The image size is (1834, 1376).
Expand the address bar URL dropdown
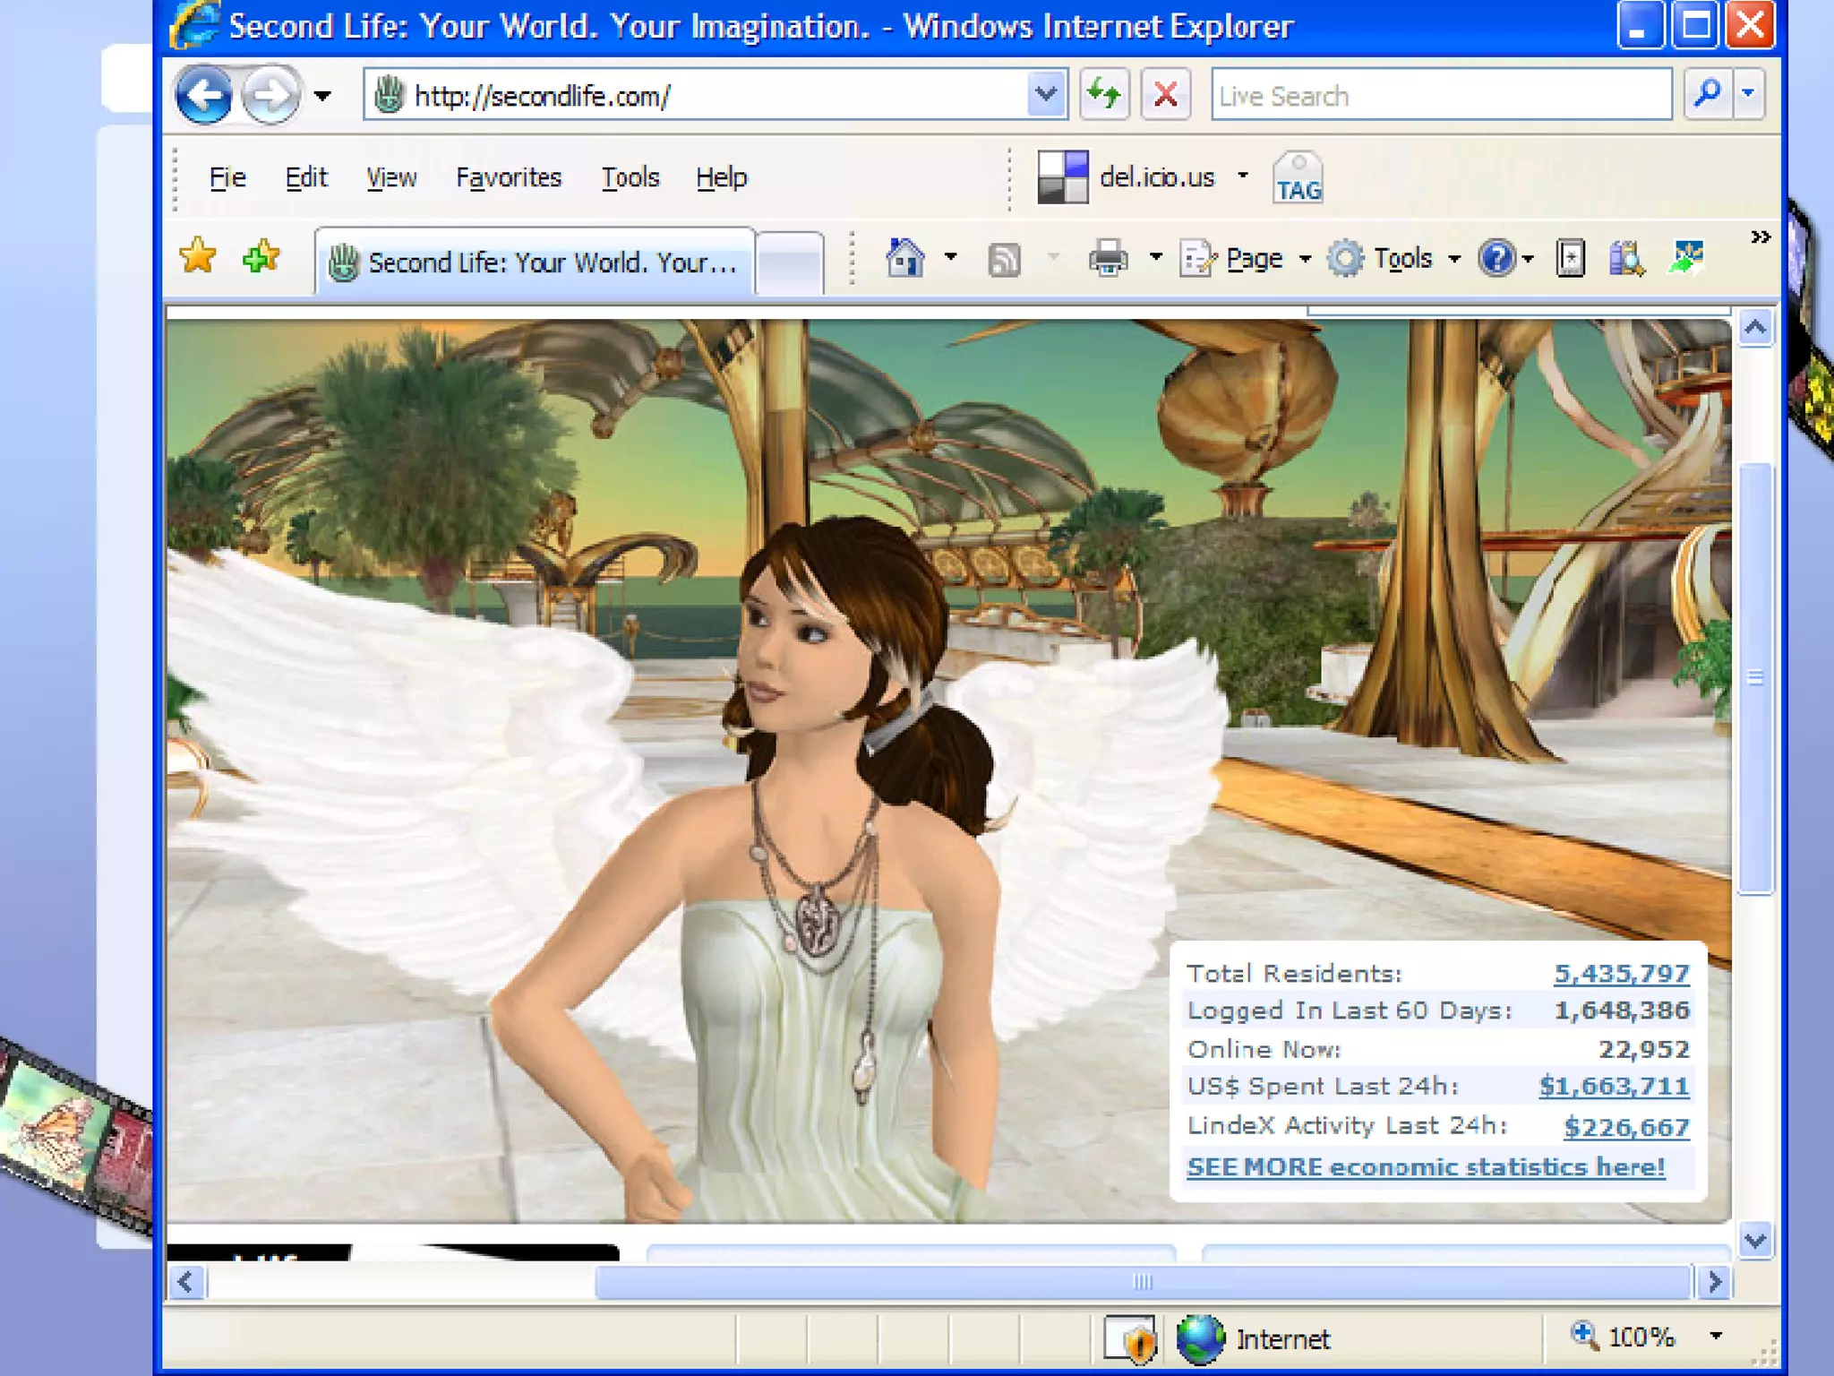(x=1045, y=94)
